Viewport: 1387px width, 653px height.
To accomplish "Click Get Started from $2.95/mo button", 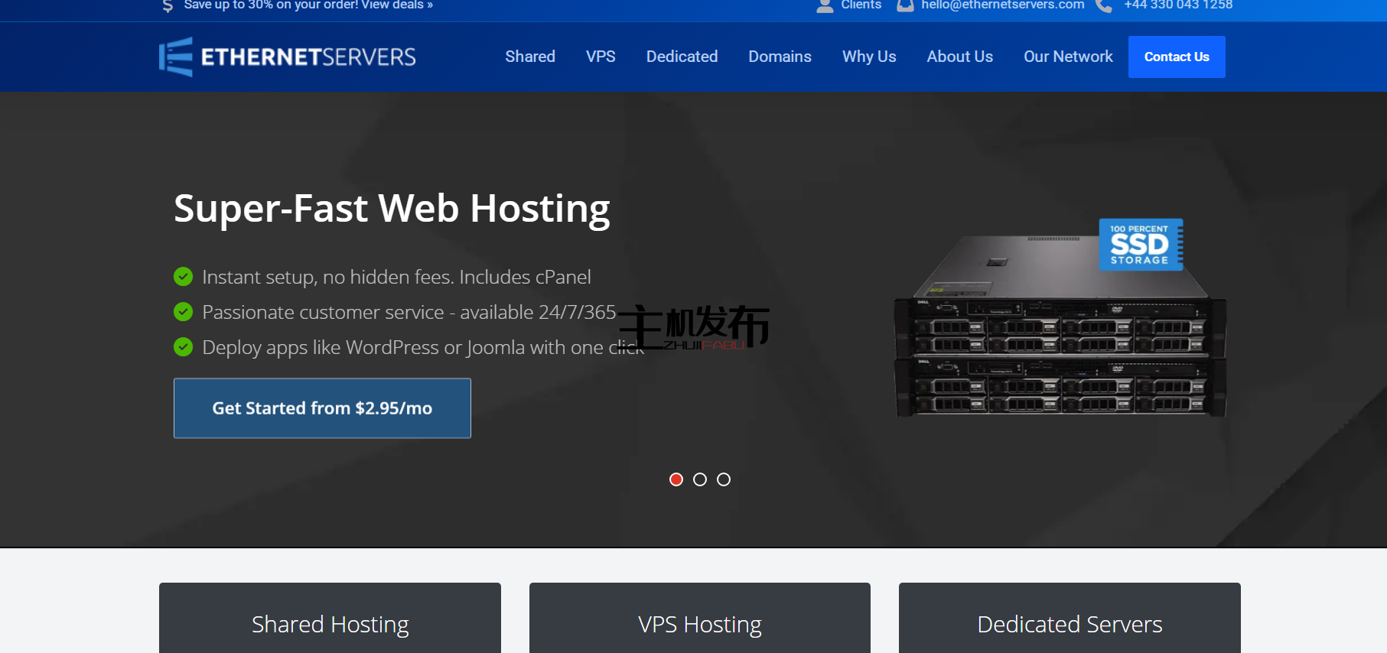I will pyautogui.click(x=322, y=408).
